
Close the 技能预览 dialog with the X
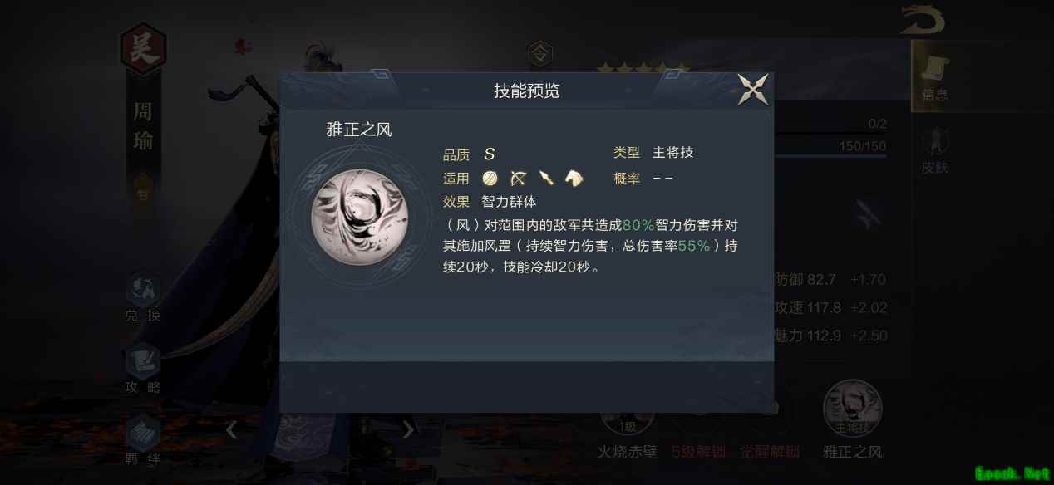click(x=753, y=90)
